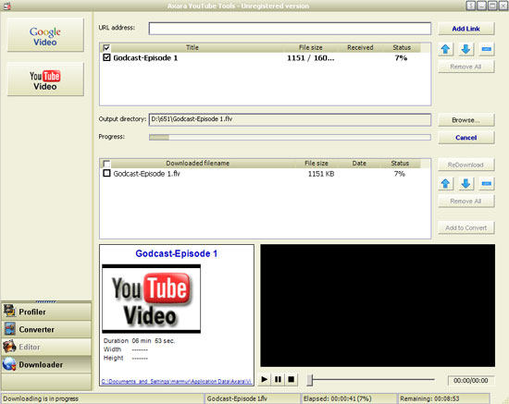Toggle the select-all checkbox in the Title header
Viewport: 509px width, 404px height.
[106, 48]
